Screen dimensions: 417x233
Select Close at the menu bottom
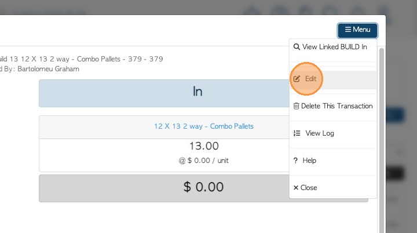tap(309, 188)
